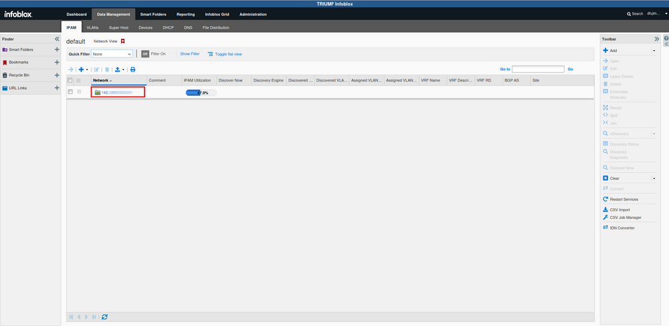
Task: Open CSV Import from the Toolbar panel
Action: pyautogui.click(x=619, y=210)
